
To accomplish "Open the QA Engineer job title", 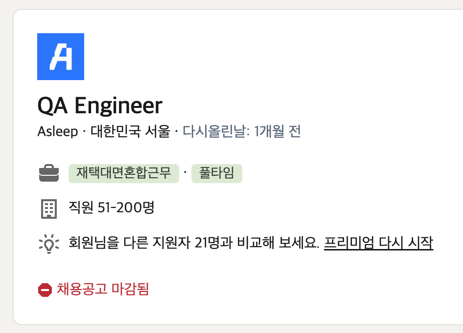I will pos(100,105).
